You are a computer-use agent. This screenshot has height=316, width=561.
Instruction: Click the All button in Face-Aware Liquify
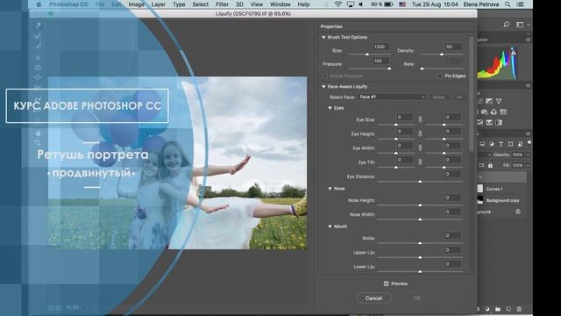(x=459, y=97)
